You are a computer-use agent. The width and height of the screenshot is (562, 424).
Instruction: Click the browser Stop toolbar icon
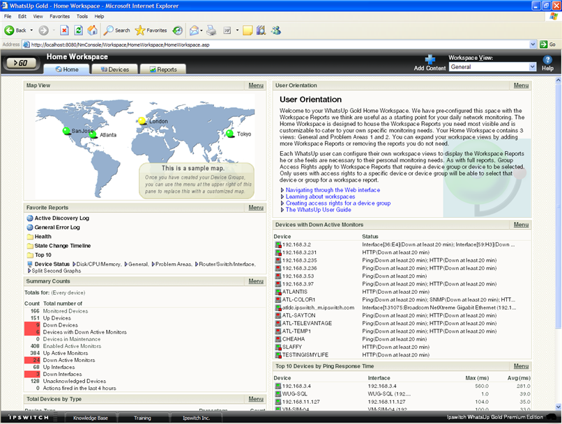click(64, 31)
